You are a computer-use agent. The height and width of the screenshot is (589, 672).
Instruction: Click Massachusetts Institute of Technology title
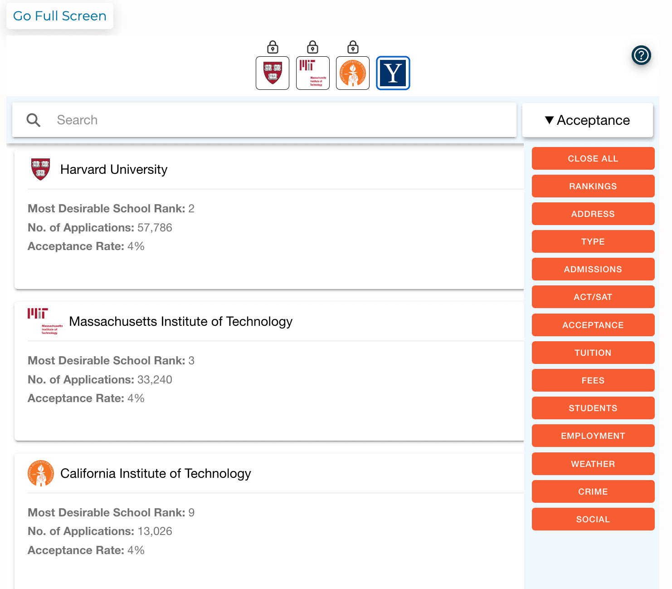pos(181,321)
